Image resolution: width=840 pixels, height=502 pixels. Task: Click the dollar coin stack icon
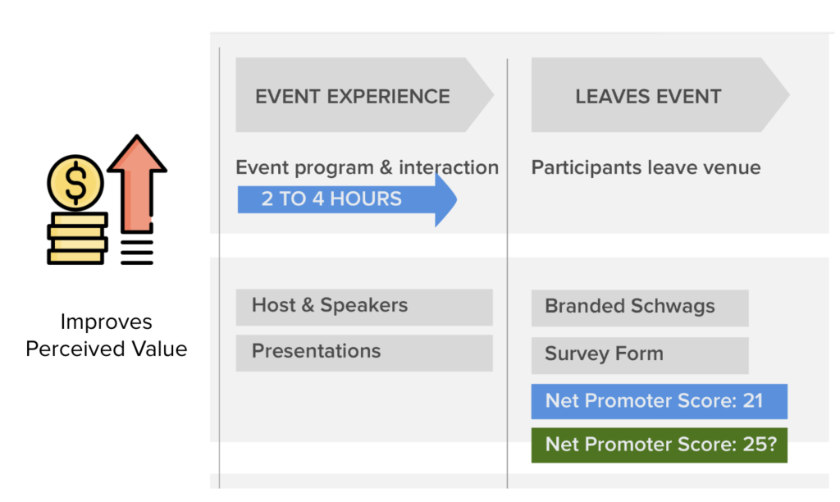(76, 209)
